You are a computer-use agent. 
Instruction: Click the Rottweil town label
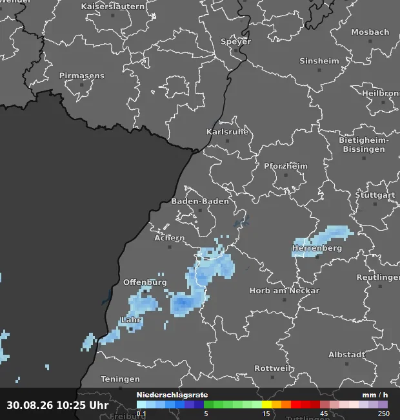272,368
